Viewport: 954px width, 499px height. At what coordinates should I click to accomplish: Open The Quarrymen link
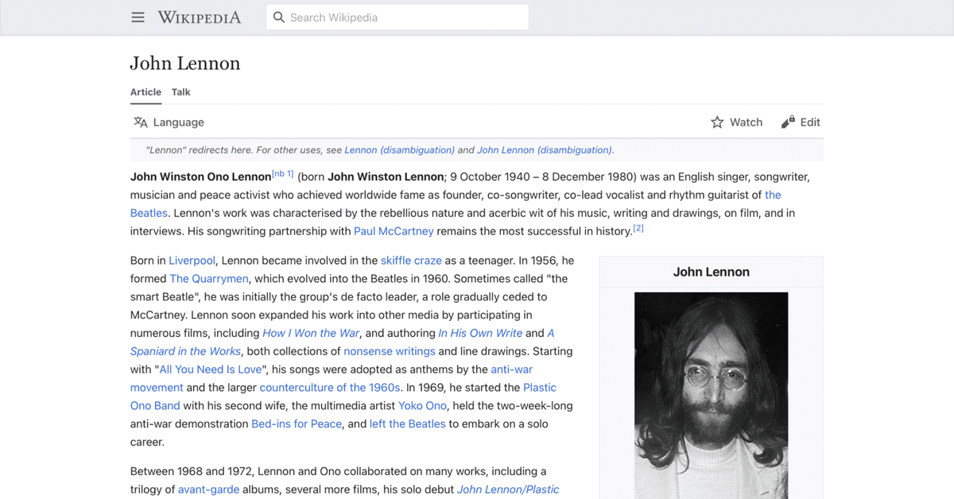[x=209, y=279]
